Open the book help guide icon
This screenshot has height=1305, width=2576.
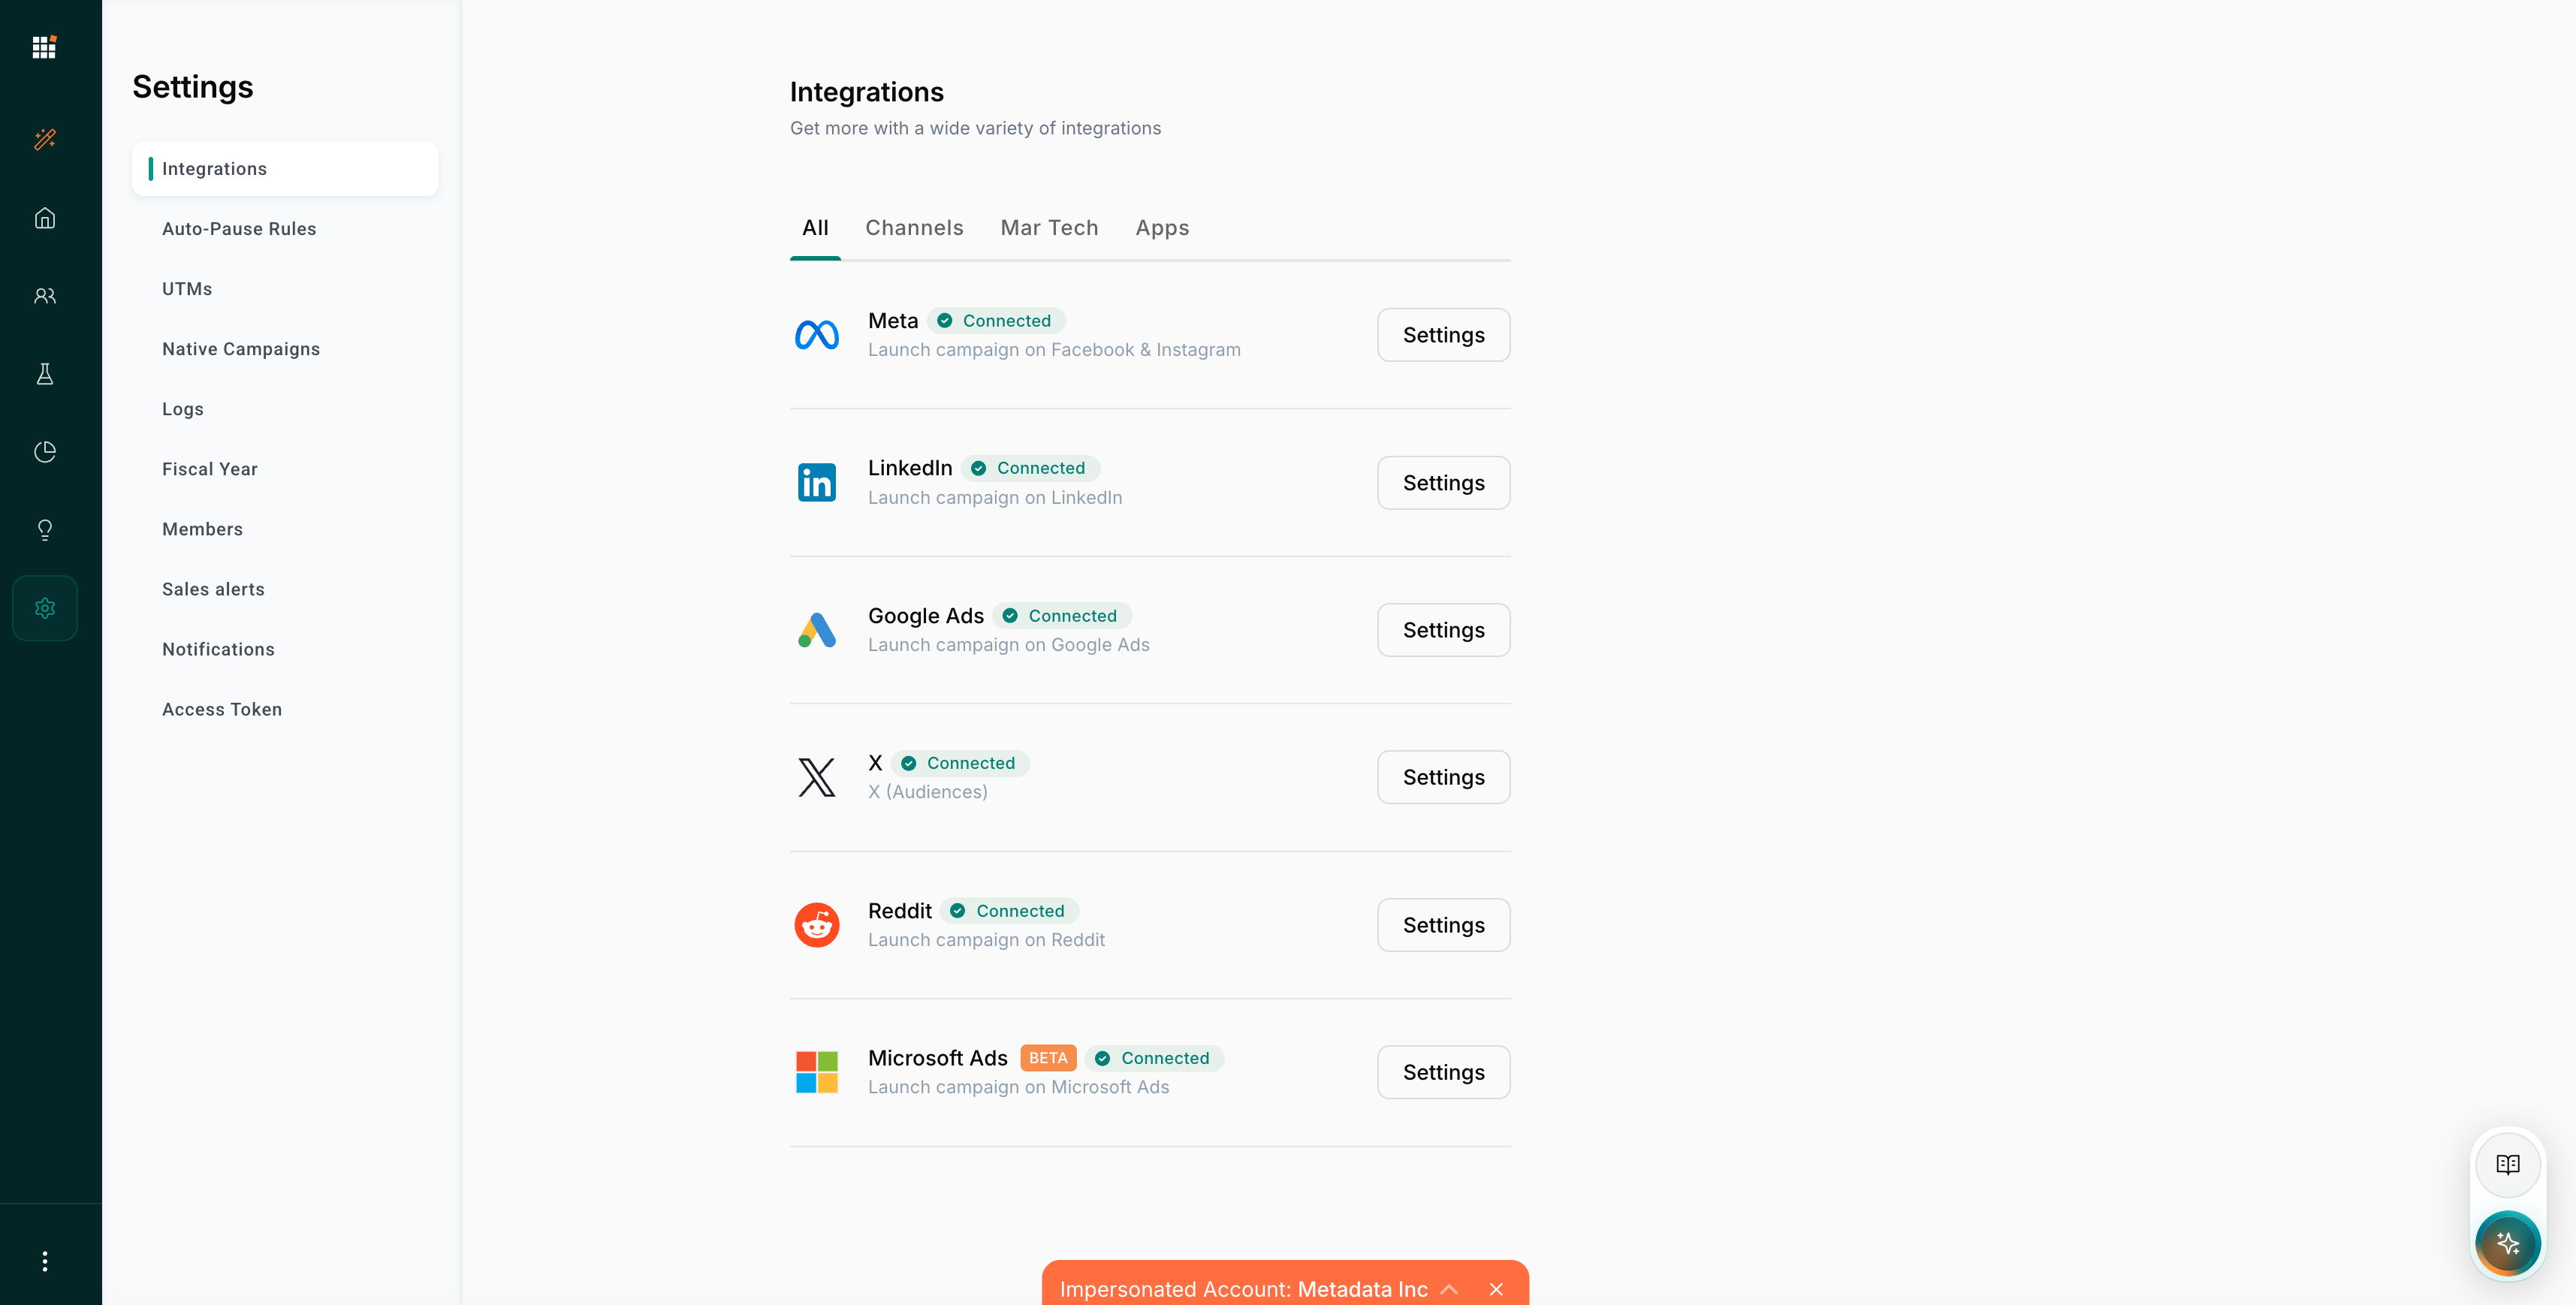point(2507,1164)
